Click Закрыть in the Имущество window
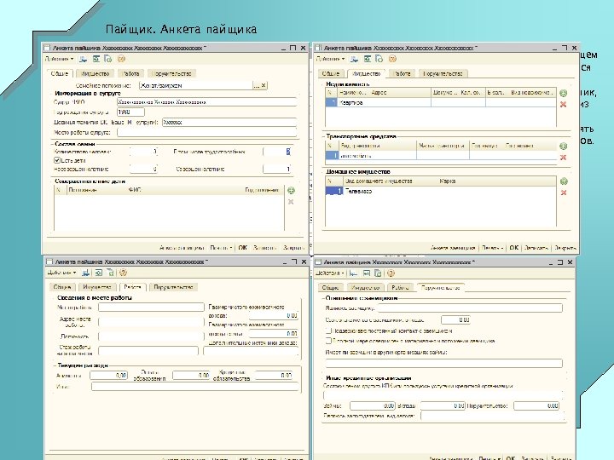This screenshot has width=614, height=460. pyautogui.click(x=565, y=248)
